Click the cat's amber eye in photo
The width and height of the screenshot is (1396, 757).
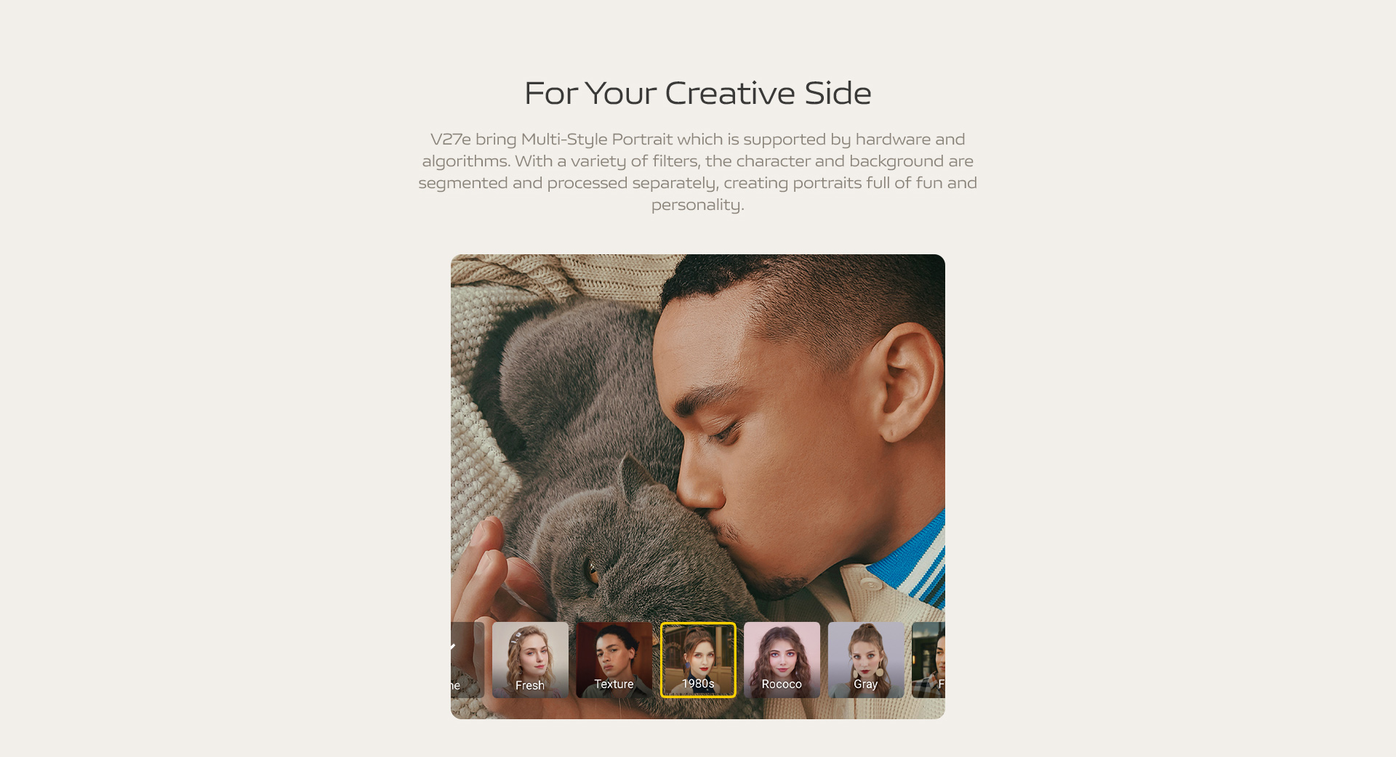pyautogui.click(x=591, y=572)
